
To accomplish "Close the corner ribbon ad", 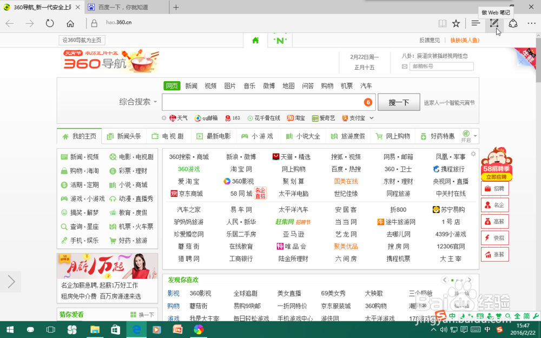I will tap(521, 62).
